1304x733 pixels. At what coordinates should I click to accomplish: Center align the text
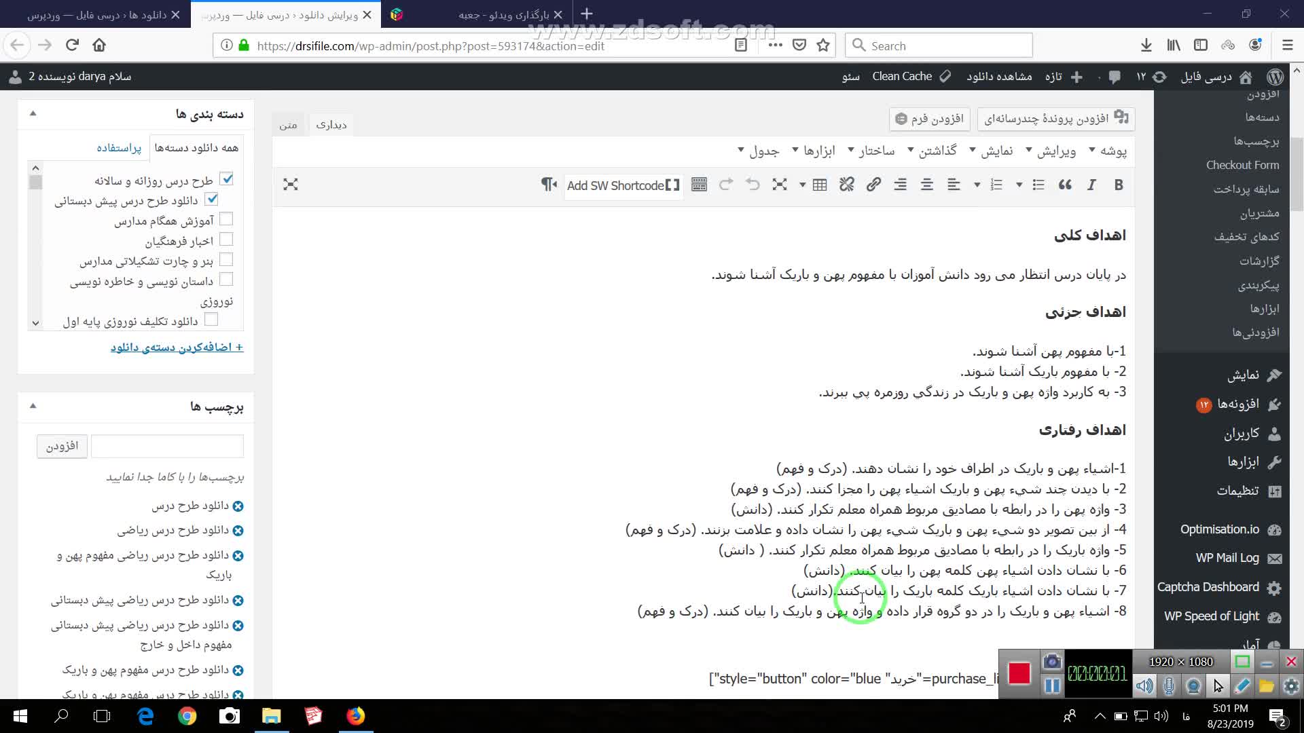926,185
